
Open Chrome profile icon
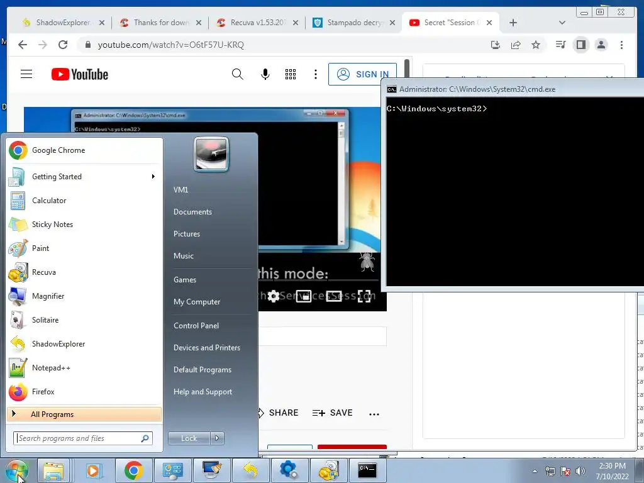[x=601, y=45]
